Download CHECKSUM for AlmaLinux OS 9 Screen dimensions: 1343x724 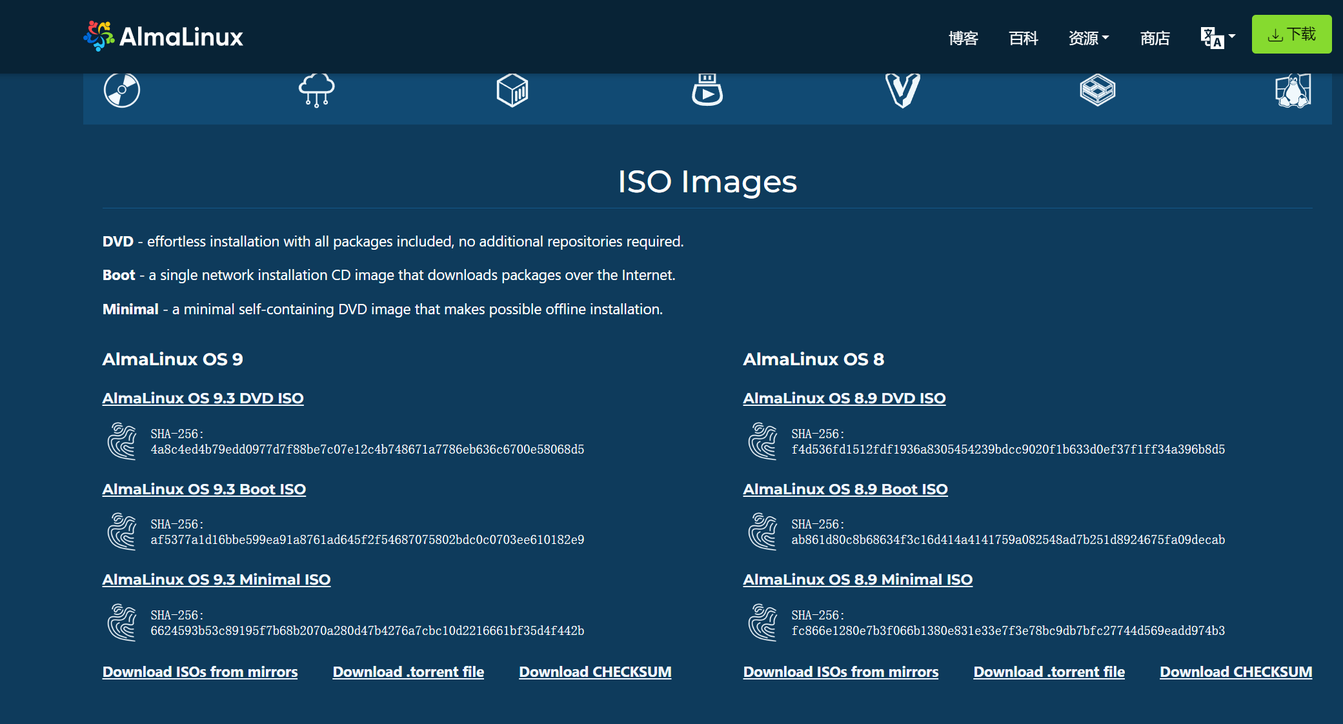click(595, 672)
